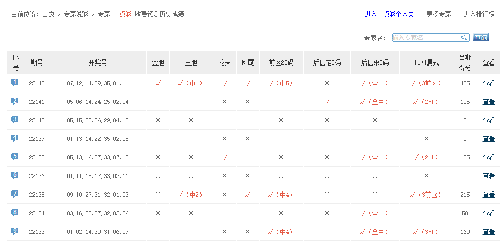Type in the 输入专家名 search field
The width and height of the screenshot is (502, 241).
[x=426, y=37]
